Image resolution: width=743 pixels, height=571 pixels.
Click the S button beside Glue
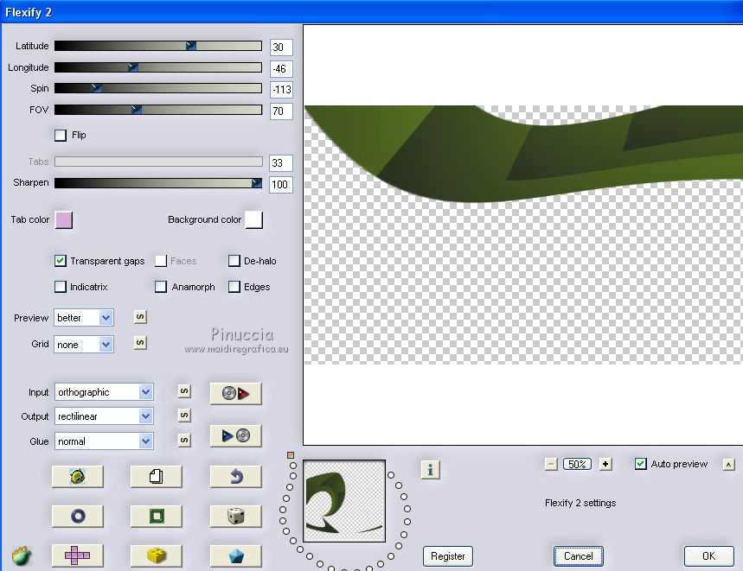tap(184, 441)
